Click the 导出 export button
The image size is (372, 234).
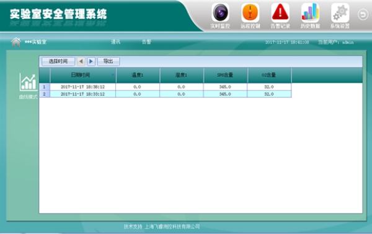pyautogui.click(x=108, y=61)
